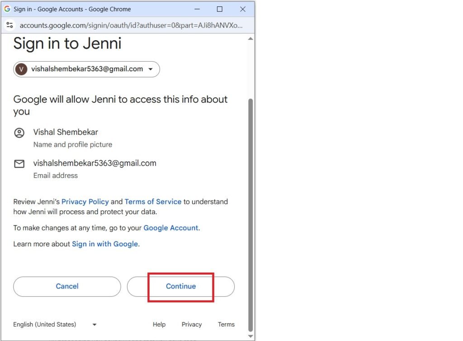Click the site information icon in address bar
The image size is (463, 341).
pyautogui.click(x=9, y=25)
